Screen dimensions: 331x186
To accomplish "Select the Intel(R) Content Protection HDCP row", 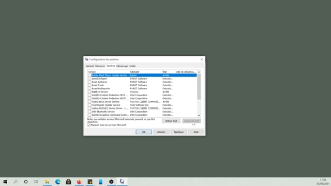I will coord(142,99).
